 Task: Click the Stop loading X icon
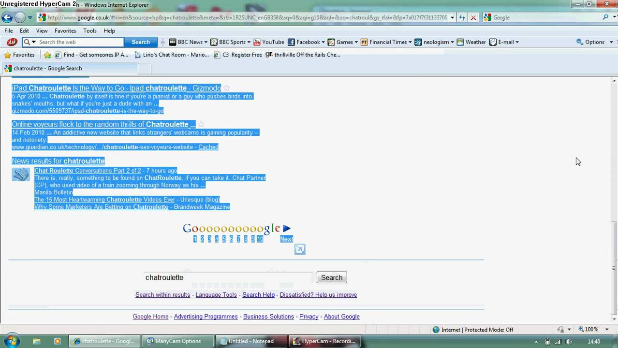(x=473, y=17)
